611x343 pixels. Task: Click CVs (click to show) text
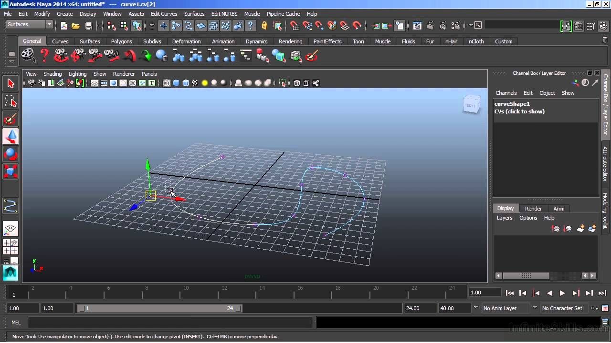pyautogui.click(x=519, y=111)
